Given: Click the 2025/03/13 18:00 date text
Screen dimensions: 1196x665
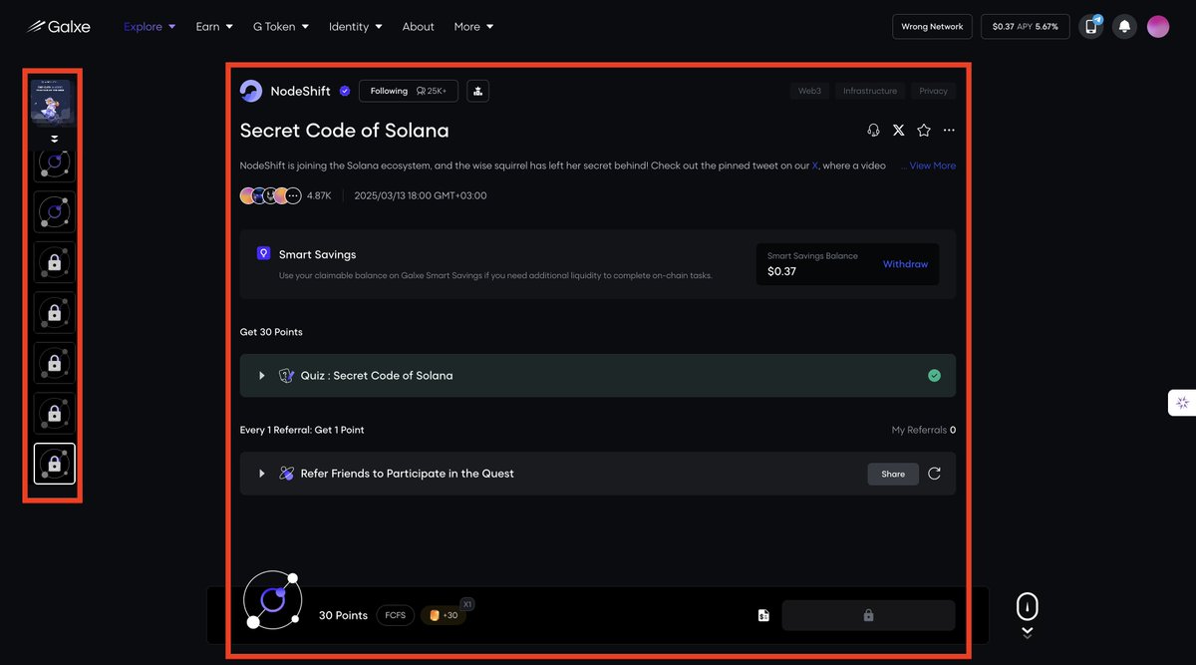Looking at the screenshot, I should pyautogui.click(x=421, y=195).
